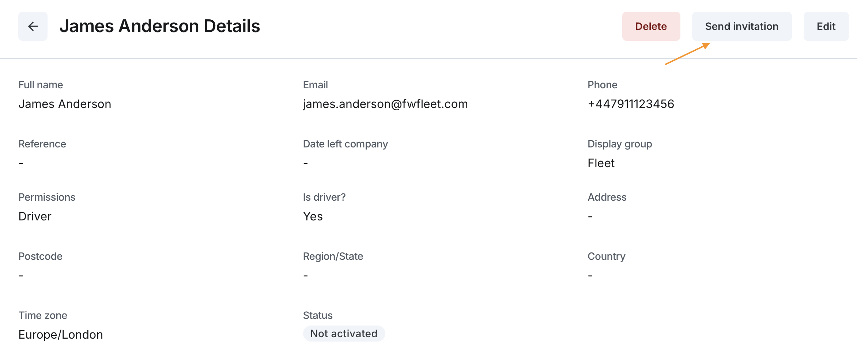The width and height of the screenshot is (857, 362).
Task: Click the Reference field label
Action: pyautogui.click(x=42, y=144)
